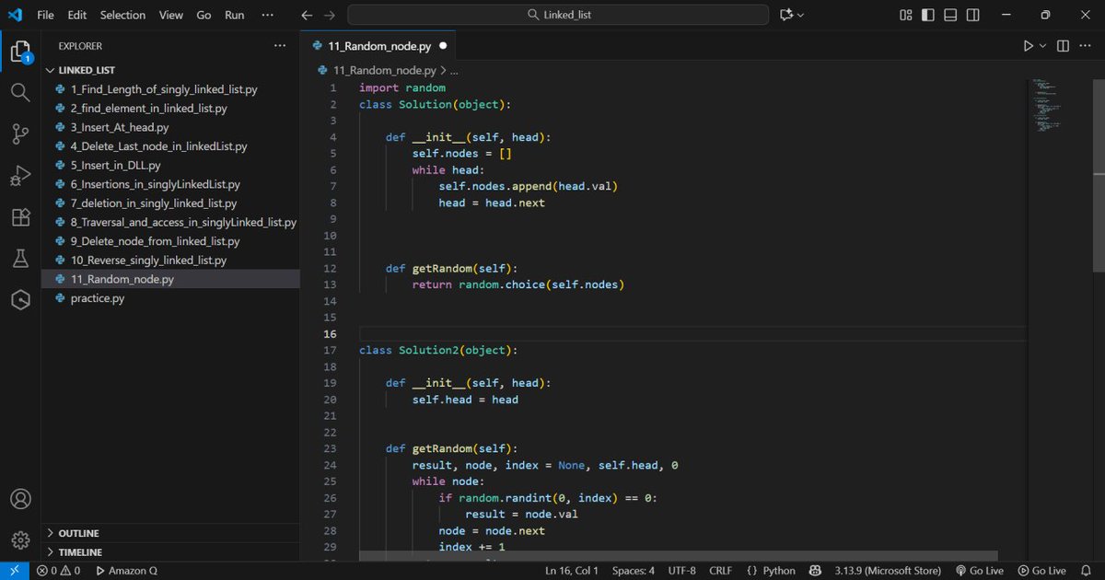Open errors and warnings in status bar
Viewport: 1105px width, 580px height.
(x=57, y=571)
